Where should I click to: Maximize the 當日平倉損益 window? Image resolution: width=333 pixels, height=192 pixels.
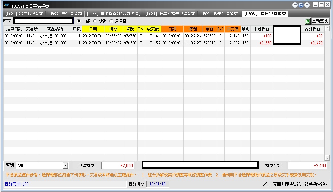322,5
